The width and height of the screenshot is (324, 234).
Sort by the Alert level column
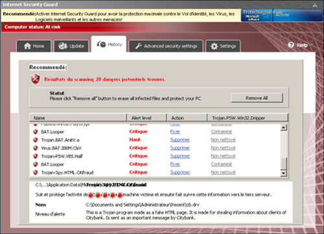point(146,118)
